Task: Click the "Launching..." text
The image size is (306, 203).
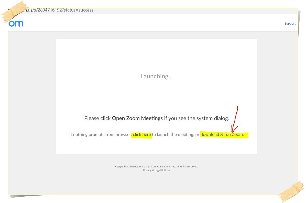Action: pos(157,76)
